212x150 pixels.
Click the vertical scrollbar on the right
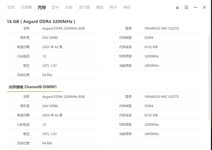click(209, 77)
